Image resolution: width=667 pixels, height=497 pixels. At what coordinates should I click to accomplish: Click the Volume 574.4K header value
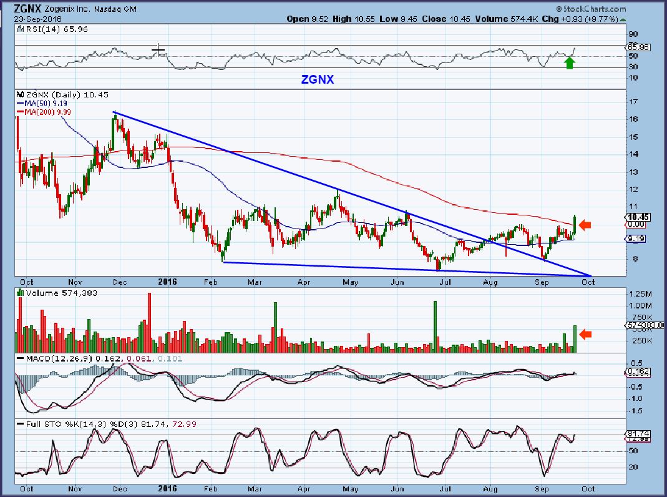506,19
